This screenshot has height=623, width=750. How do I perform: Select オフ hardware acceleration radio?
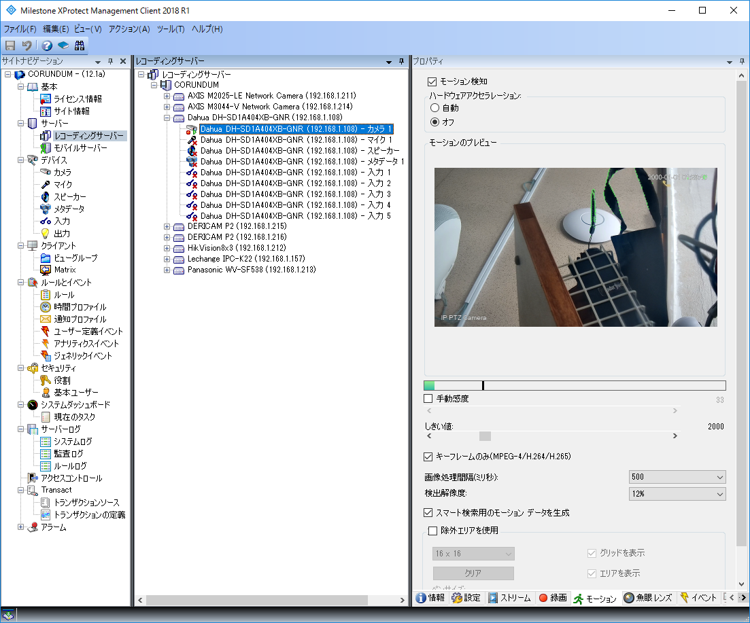click(x=434, y=122)
